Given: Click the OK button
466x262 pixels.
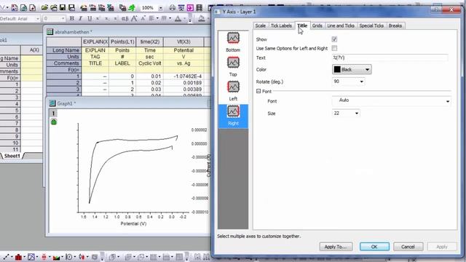Looking at the screenshot, I should (374, 247).
